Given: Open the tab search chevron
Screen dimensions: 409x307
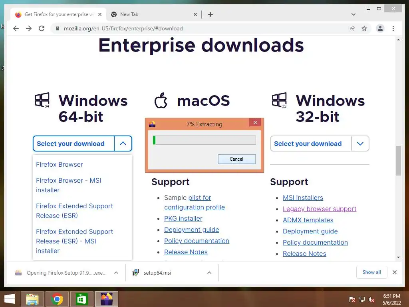Looking at the screenshot, I should 353,14.
